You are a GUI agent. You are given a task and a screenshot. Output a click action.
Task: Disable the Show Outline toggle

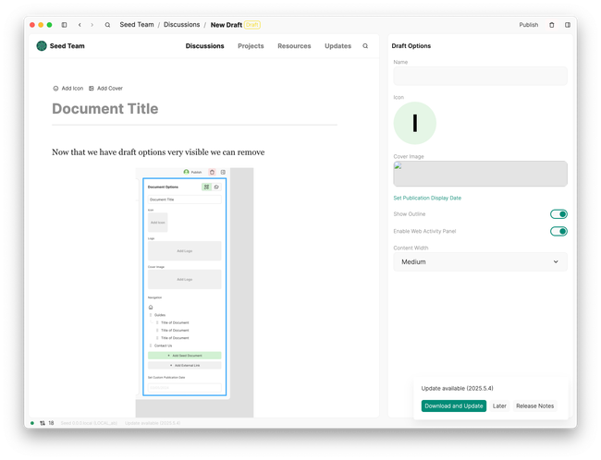[558, 214]
